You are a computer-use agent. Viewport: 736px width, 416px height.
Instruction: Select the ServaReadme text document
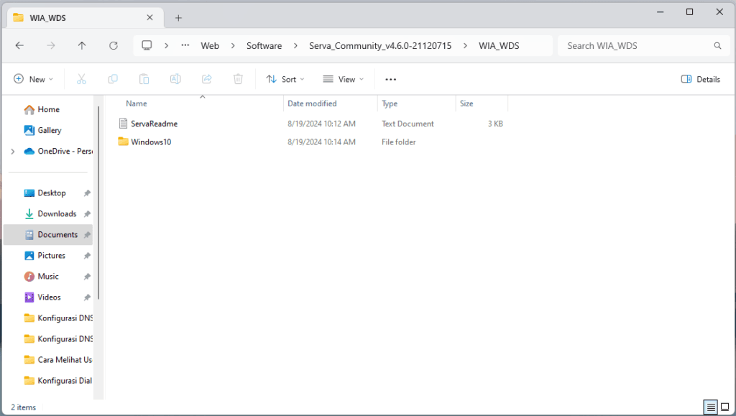tap(154, 124)
